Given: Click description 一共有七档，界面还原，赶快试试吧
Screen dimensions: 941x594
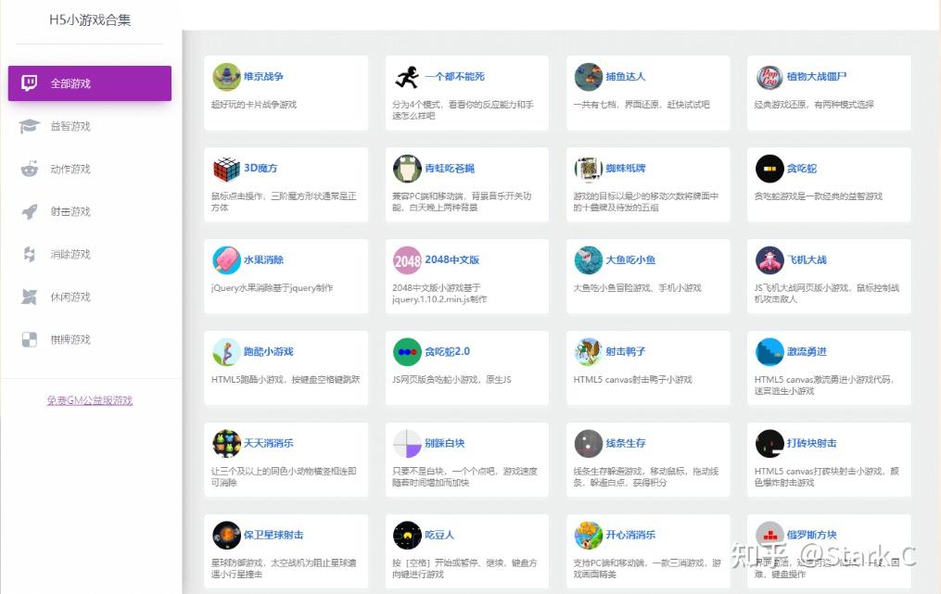Looking at the screenshot, I should [642, 105].
